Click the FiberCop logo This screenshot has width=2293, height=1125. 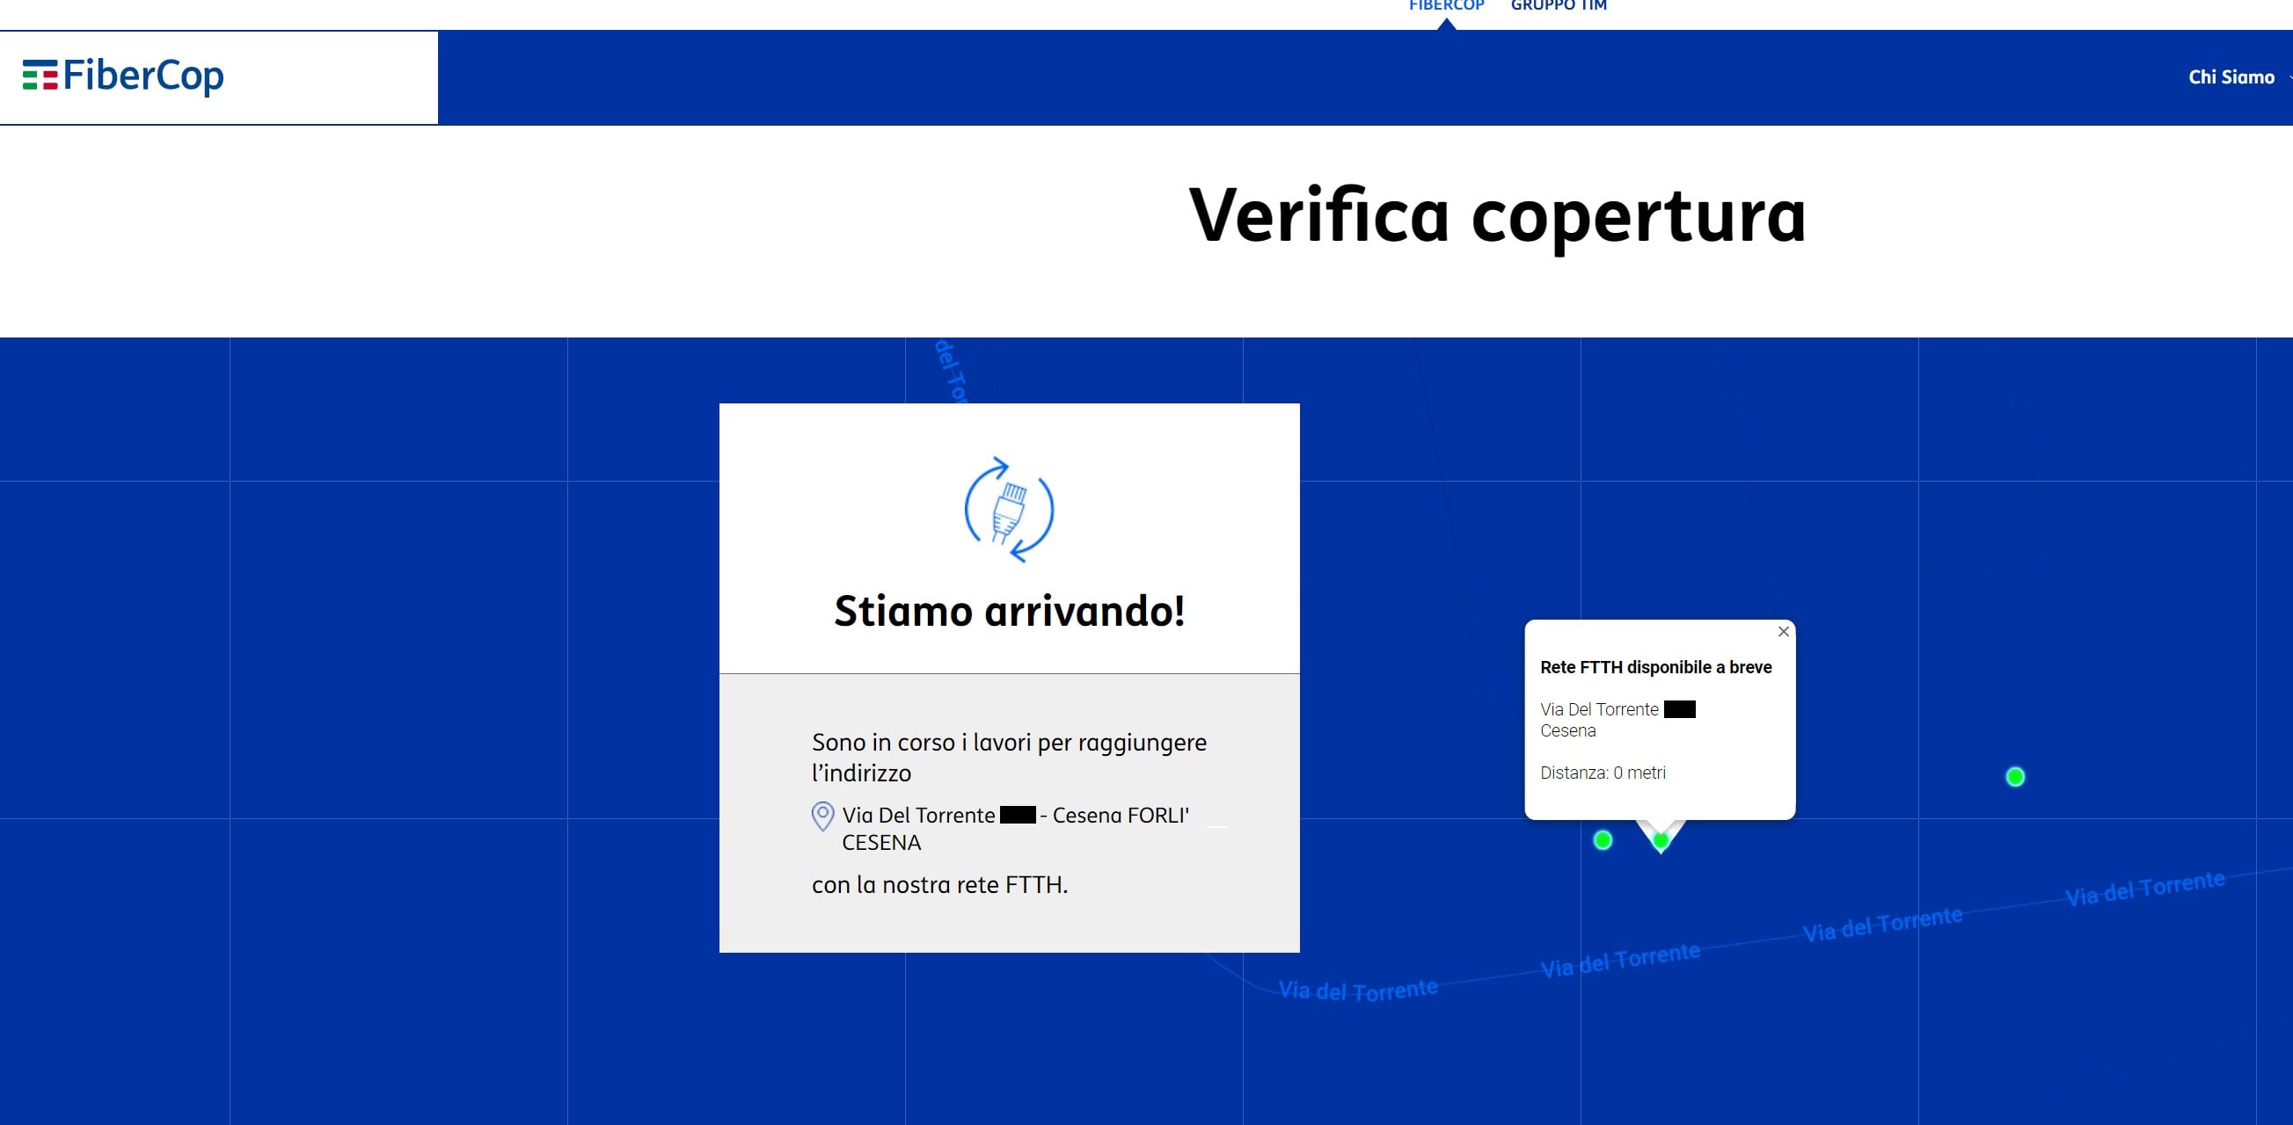click(123, 76)
